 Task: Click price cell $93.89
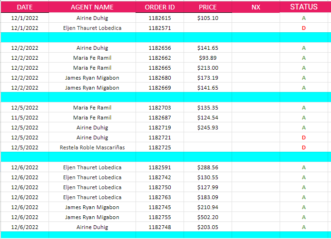tap(207, 58)
